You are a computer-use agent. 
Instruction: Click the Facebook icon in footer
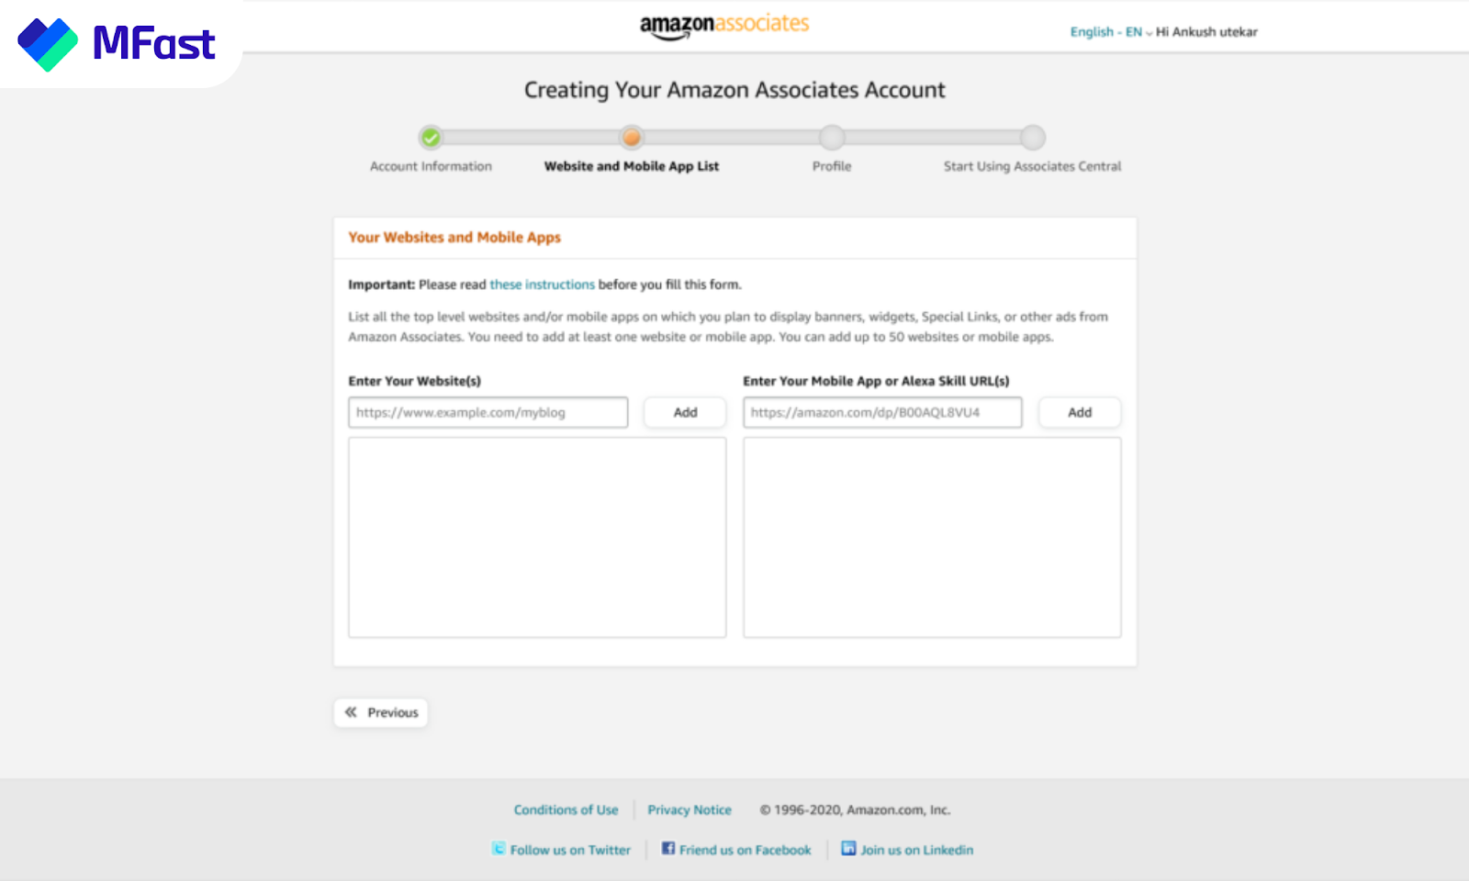pyautogui.click(x=668, y=848)
